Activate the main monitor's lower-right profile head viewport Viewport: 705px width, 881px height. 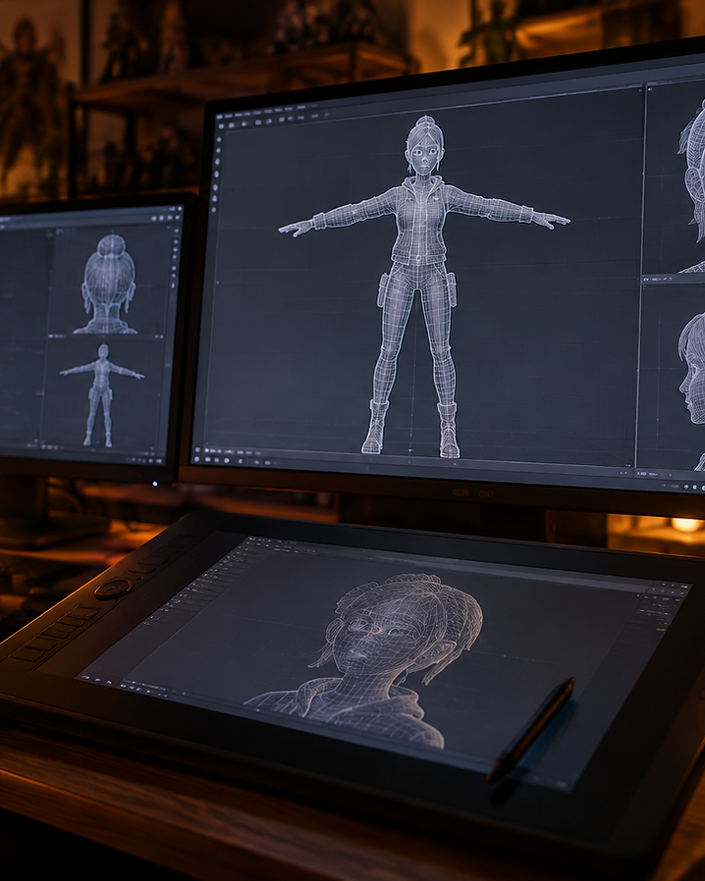click(672, 377)
